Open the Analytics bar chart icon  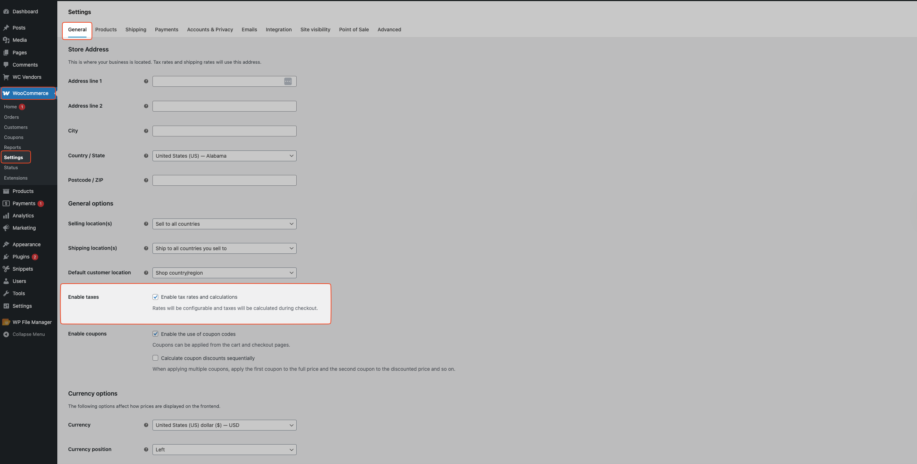click(6, 216)
